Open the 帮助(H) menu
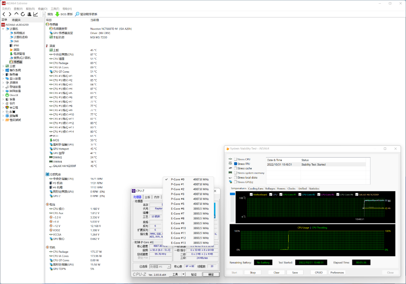This screenshot has height=284, width=406. (x=67, y=9)
